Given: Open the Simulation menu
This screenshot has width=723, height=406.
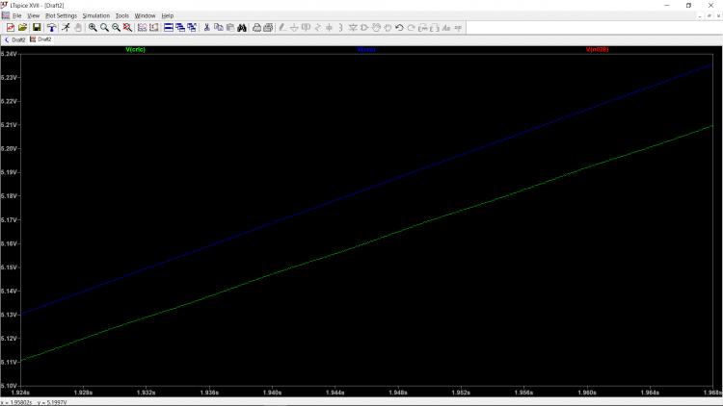Looking at the screenshot, I should coord(95,16).
